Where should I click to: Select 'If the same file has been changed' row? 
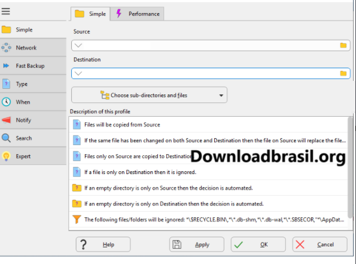pos(208,141)
